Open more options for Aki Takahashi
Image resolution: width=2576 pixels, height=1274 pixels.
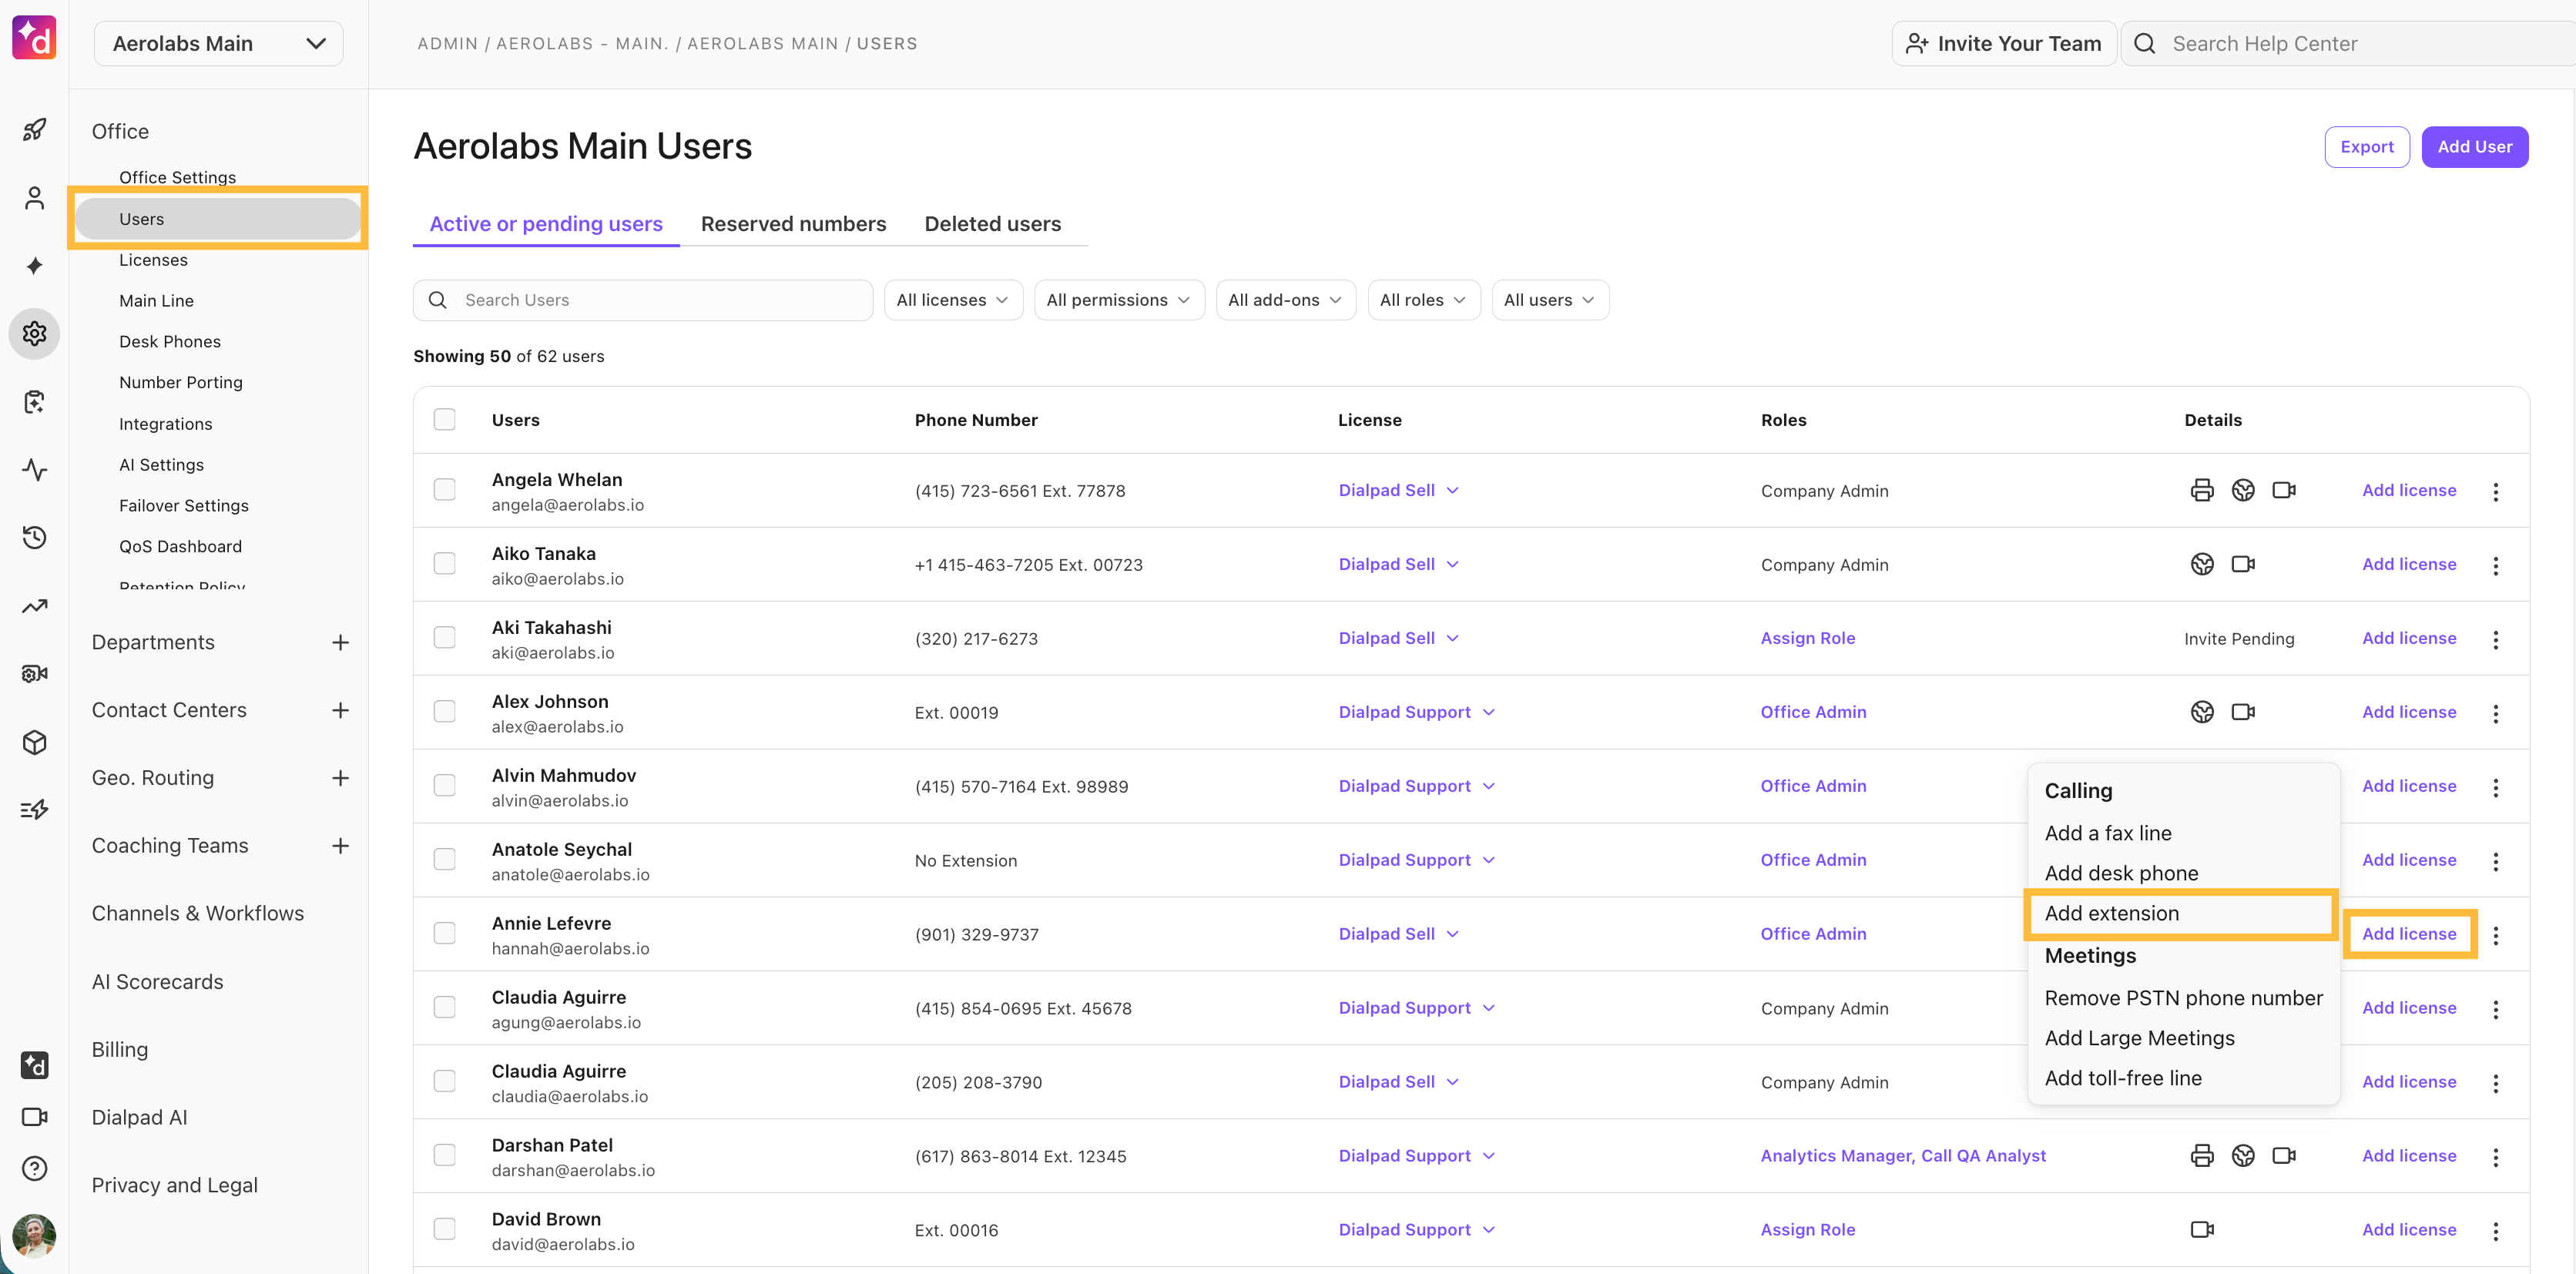(x=2496, y=639)
